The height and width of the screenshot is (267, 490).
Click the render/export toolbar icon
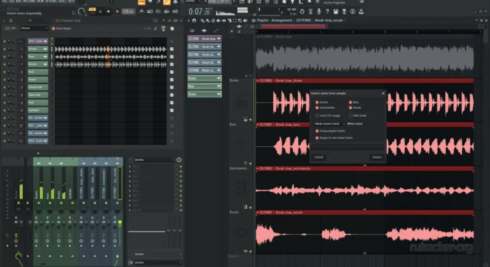point(344,11)
